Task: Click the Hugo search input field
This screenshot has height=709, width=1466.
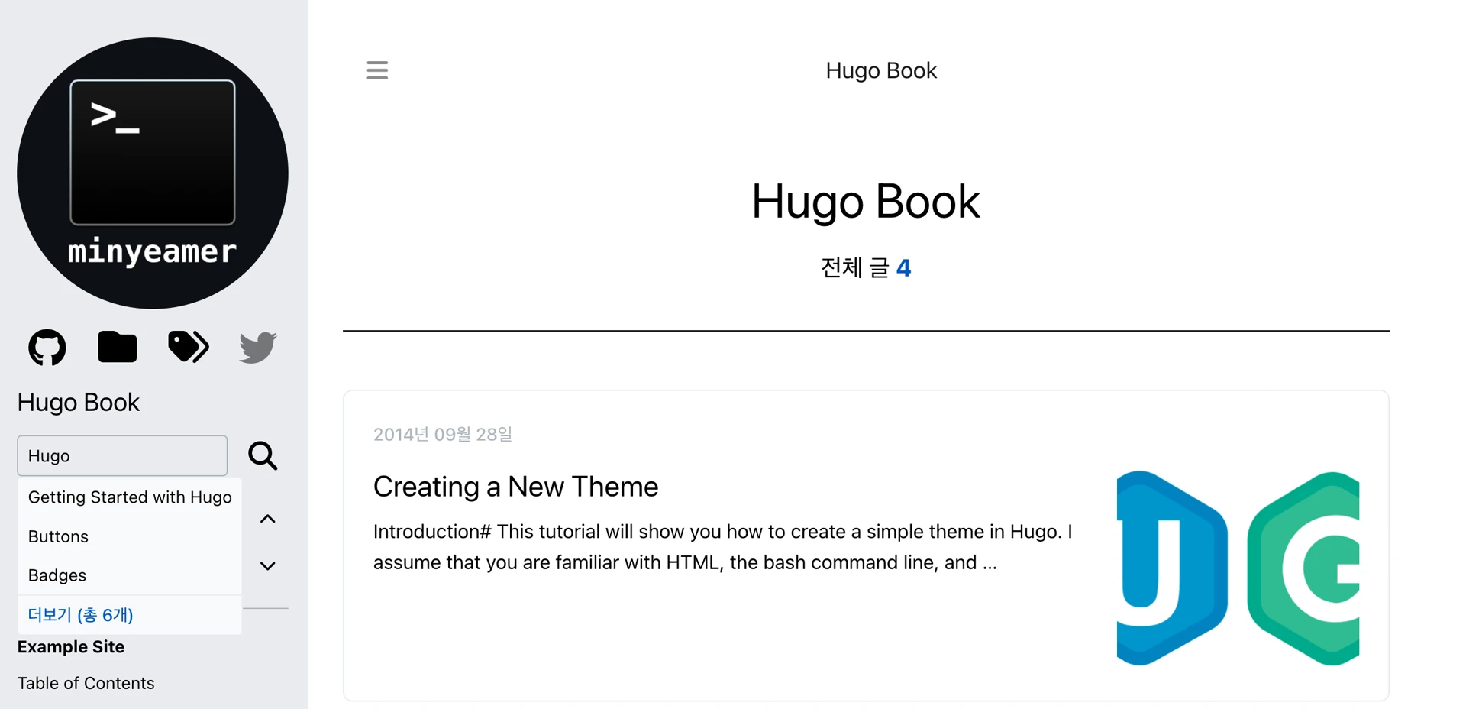Action: pyautogui.click(x=122, y=456)
